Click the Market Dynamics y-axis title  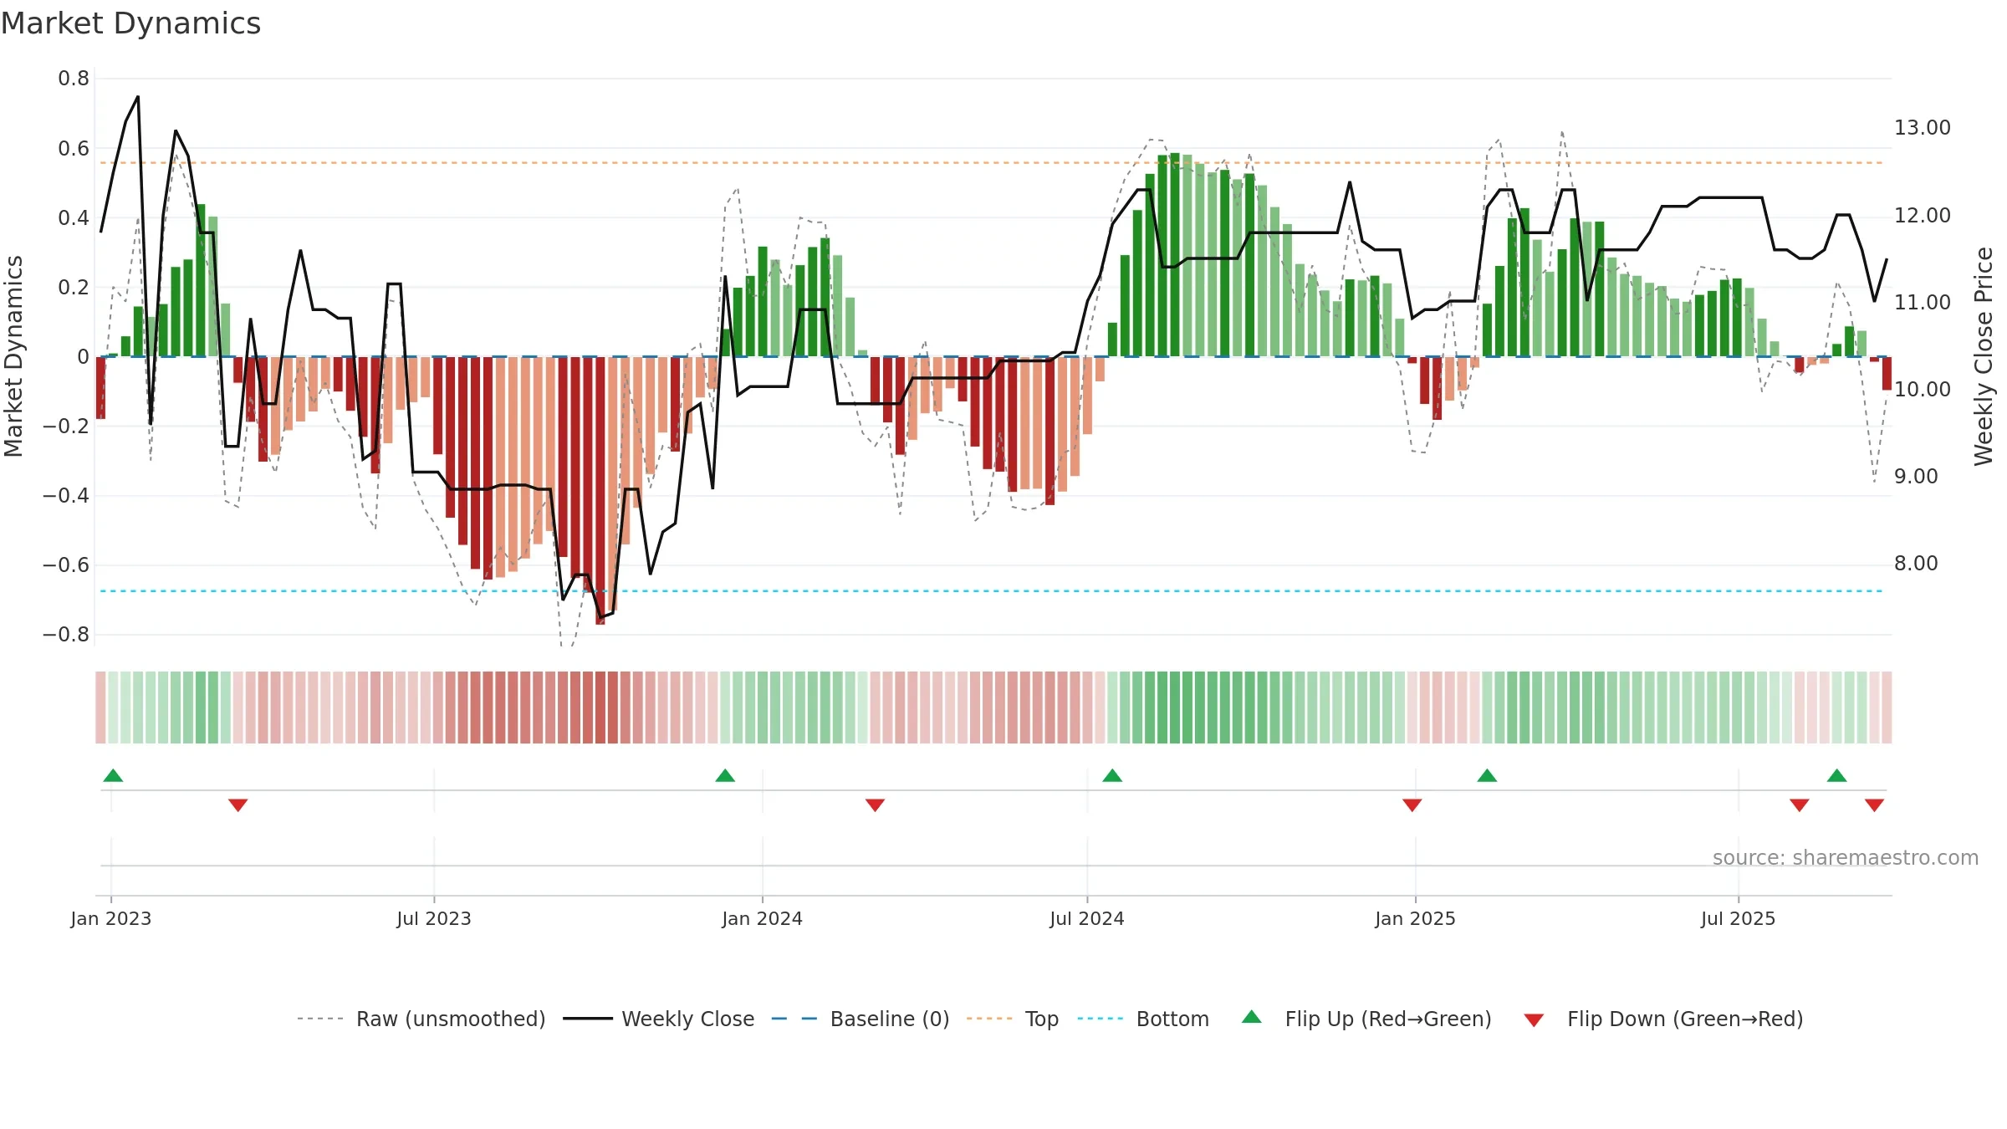(x=13, y=356)
